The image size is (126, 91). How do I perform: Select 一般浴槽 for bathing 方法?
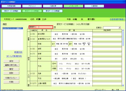[56, 79]
